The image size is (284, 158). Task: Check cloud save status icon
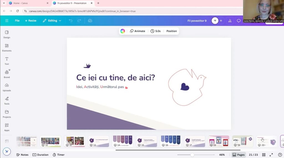(x=90, y=20)
